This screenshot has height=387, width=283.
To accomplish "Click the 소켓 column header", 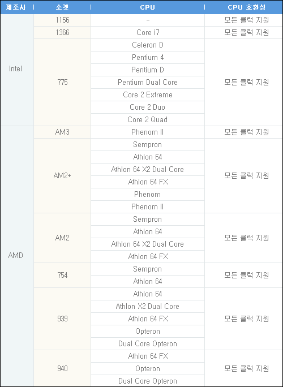I will [62, 7].
